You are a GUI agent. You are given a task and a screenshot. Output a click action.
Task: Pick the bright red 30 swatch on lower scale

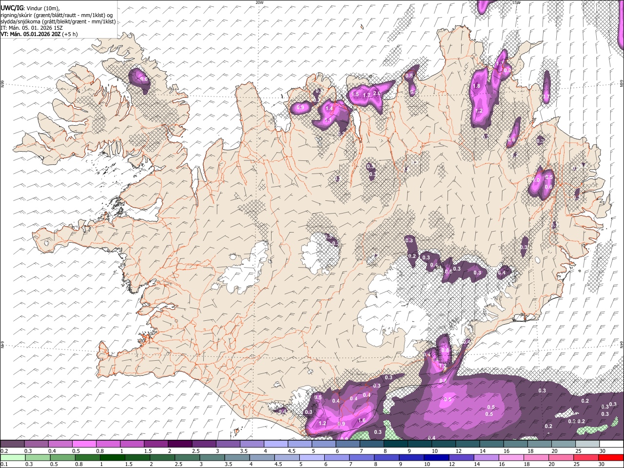coord(611,457)
